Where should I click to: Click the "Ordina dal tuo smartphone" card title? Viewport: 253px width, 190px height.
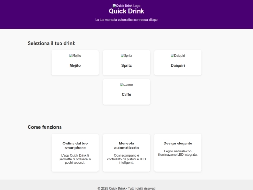(x=75, y=145)
